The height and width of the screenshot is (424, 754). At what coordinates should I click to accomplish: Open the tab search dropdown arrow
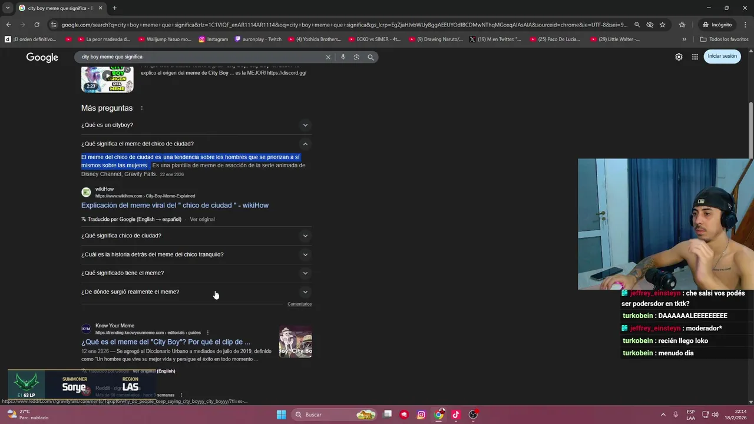pyautogui.click(x=8, y=8)
